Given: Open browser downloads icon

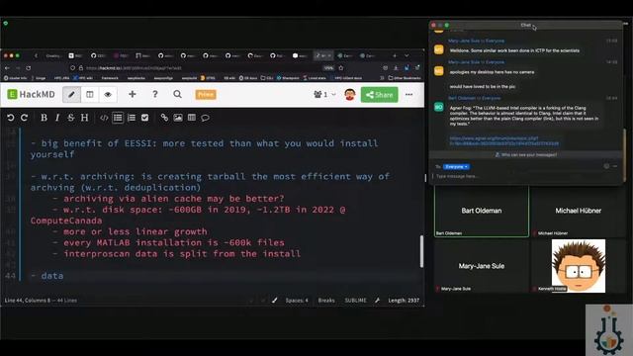Looking at the screenshot, I should click(396, 68).
